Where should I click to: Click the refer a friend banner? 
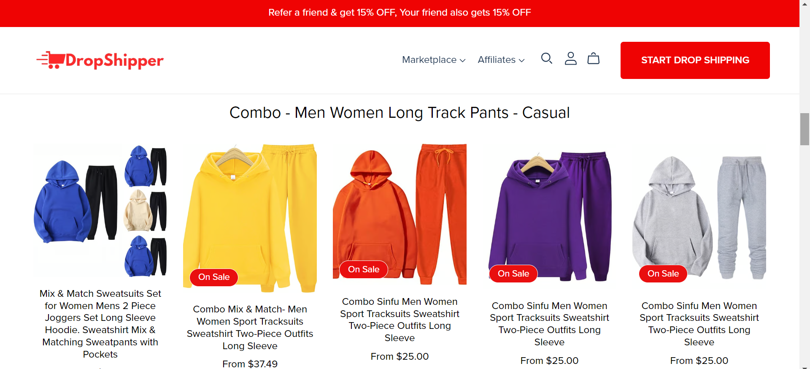(x=400, y=13)
